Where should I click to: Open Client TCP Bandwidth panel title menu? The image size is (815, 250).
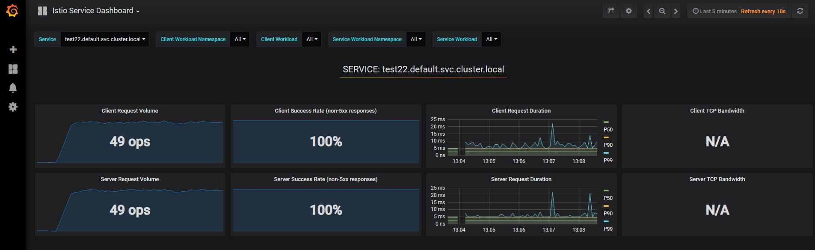pyautogui.click(x=717, y=110)
